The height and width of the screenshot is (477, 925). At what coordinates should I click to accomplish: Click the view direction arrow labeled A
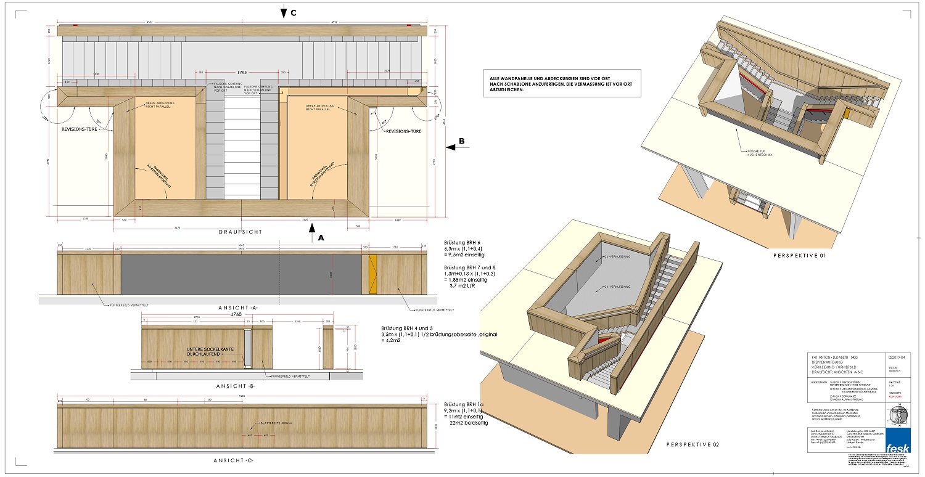pyautogui.click(x=311, y=235)
